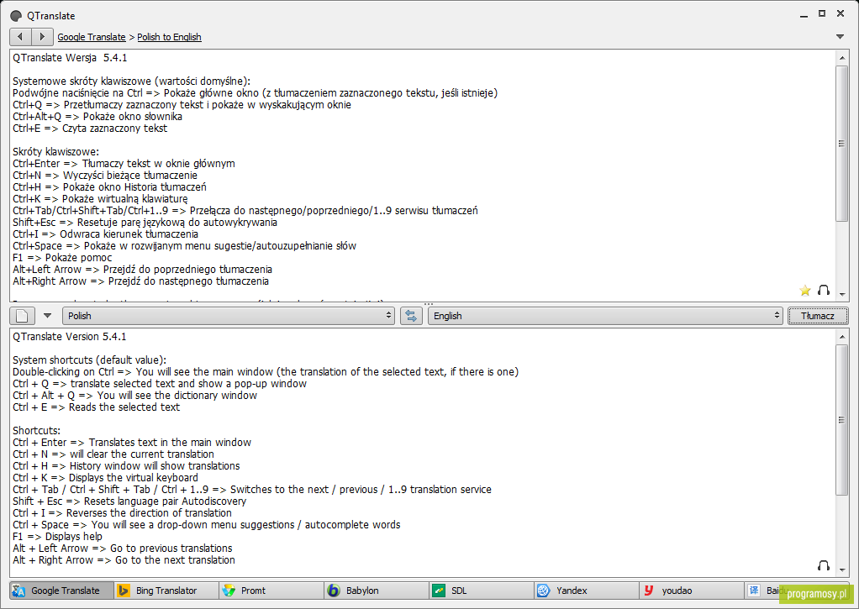Click the scroll up arrow in the translation pane
Screen dimensions: 859x609
pyautogui.click(x=842, y=337)
